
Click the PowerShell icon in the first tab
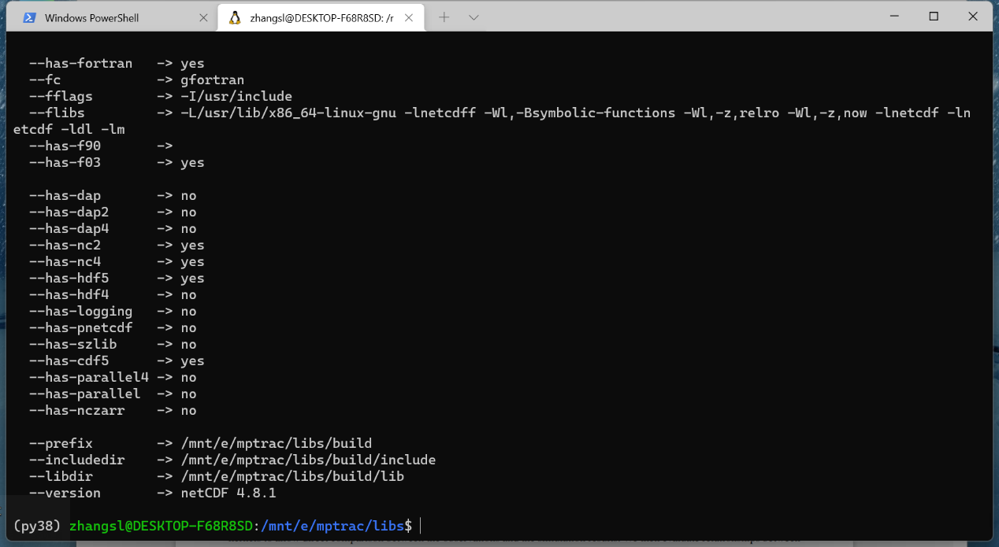(29, 17)
